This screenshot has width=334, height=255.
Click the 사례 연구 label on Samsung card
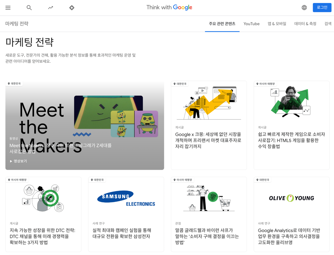tap(98, 223)
